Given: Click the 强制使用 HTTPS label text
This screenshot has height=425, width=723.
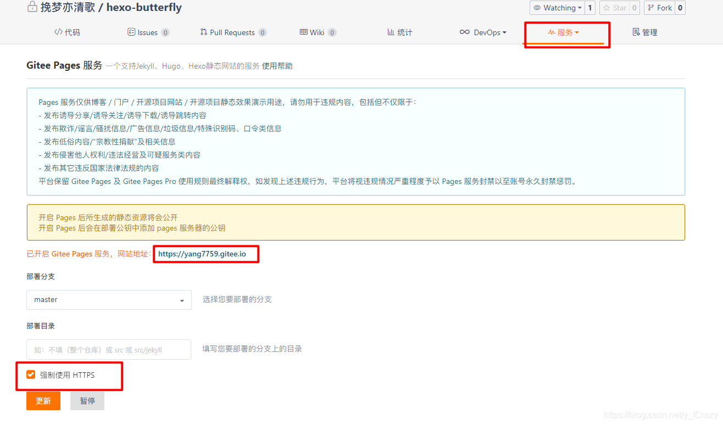Looking at the screenshot, I should tap(67, 375).
